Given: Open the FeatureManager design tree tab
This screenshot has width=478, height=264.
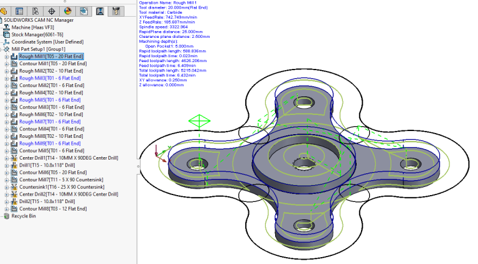Looking at the screenshot, I should tap(3, 11).
